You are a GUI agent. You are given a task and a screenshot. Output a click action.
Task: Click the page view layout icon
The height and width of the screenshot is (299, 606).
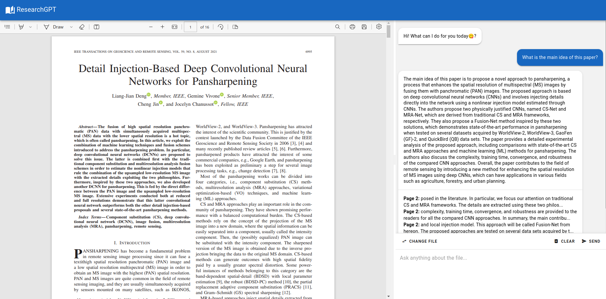(x=235, y=27)
